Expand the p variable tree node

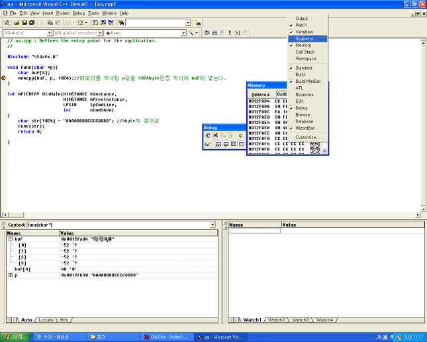pyautogui.click(x=11, y=275)
